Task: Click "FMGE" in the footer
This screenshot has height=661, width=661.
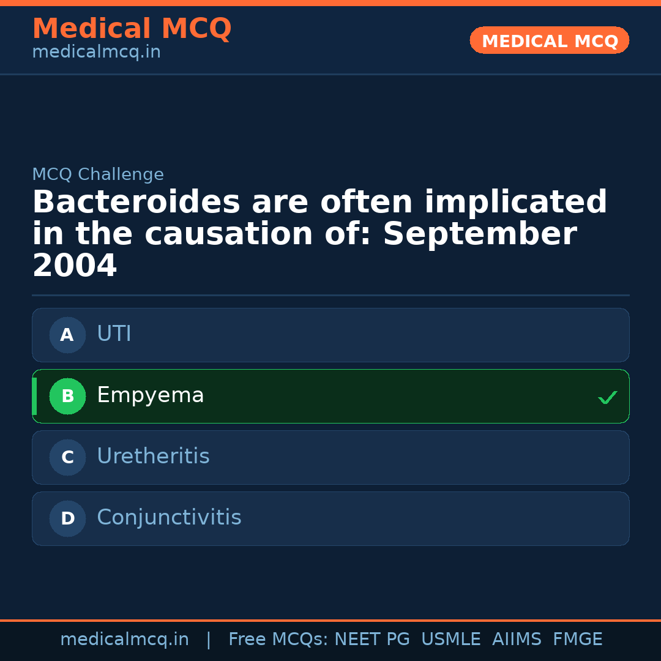Action: [577, 640]
